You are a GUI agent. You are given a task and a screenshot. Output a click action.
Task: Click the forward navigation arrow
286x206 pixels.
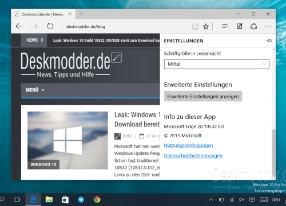click(x=34, y=26)
